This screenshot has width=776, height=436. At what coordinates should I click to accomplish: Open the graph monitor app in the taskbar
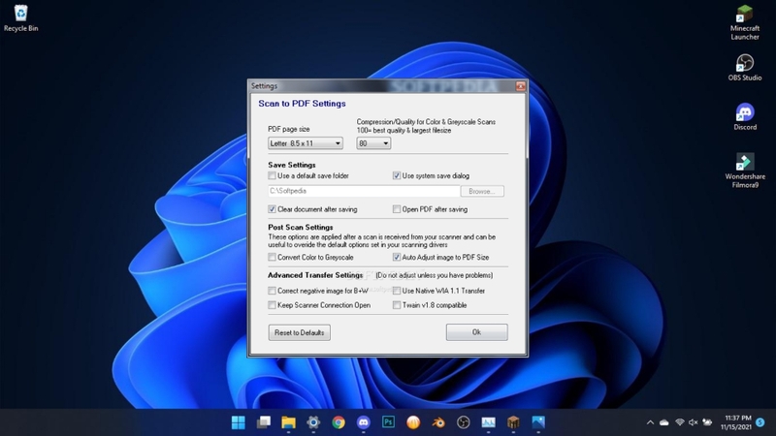[x=489, y=422]
